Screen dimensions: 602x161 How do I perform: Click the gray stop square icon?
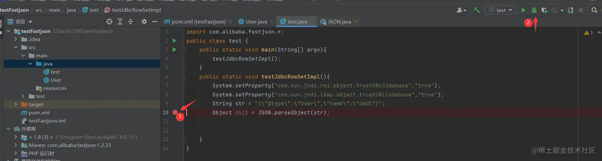pos(581,10)
